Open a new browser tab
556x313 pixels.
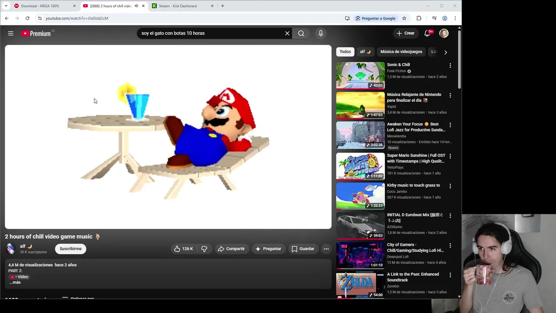[x=222, y=6]
